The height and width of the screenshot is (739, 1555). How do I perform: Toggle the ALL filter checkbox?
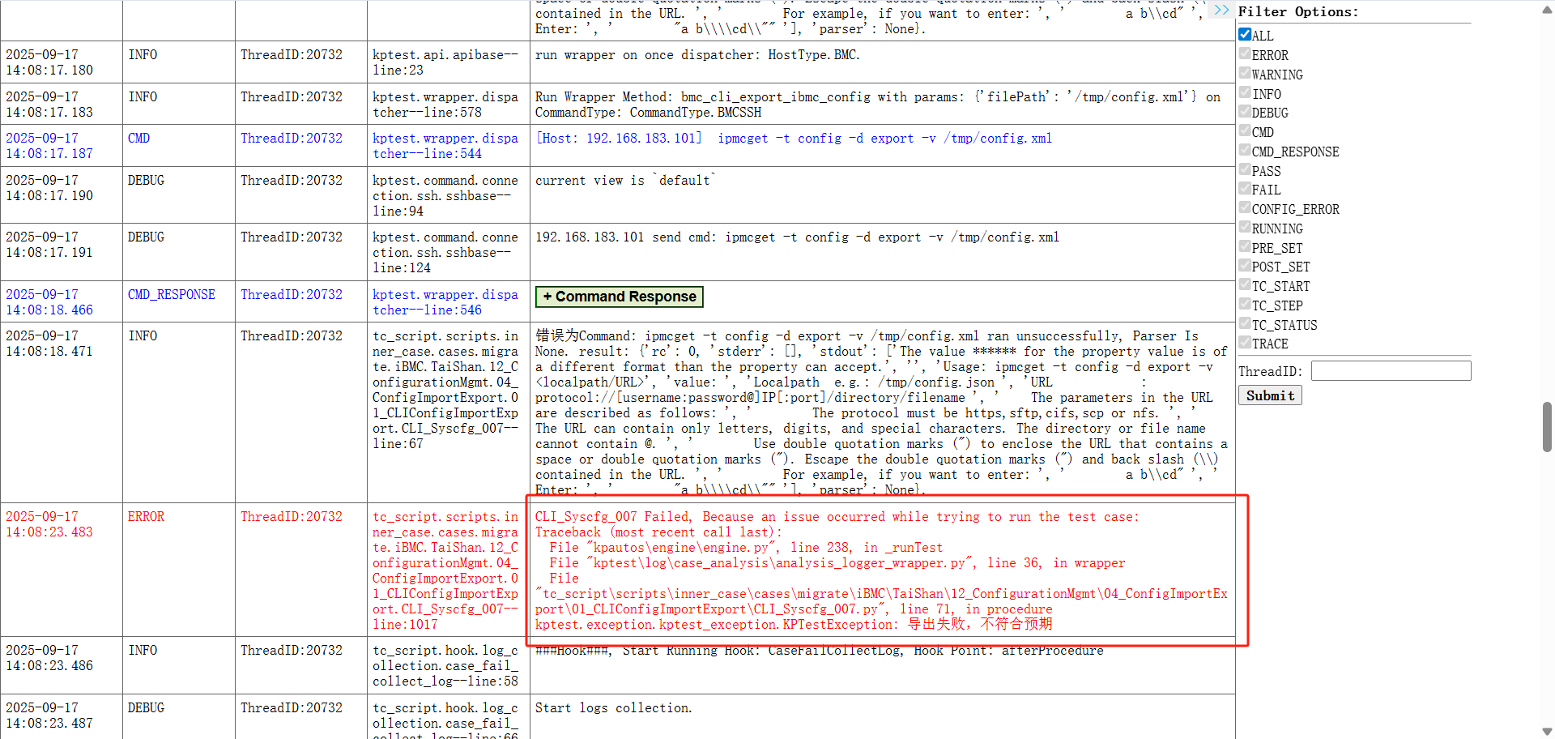1245,35
